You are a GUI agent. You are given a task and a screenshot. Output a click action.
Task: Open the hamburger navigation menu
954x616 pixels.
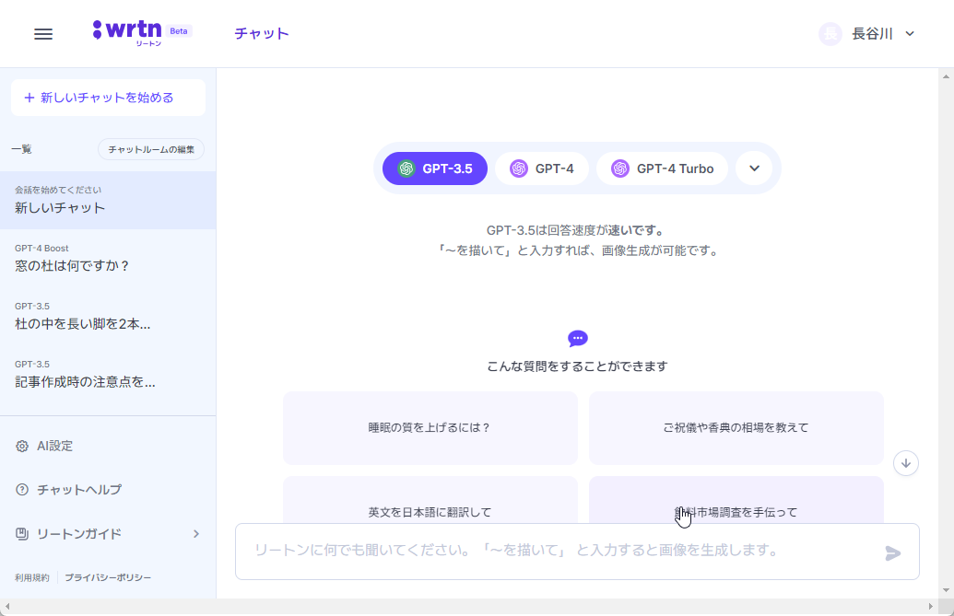click(42, 33)
